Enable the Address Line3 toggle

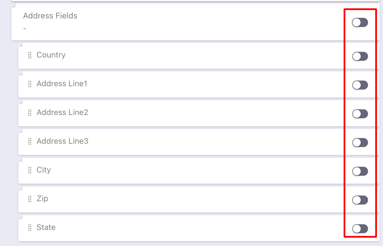[360, 143]
